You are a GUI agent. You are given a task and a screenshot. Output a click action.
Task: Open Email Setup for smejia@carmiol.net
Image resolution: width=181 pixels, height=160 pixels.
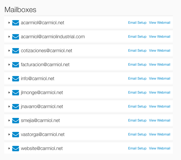click(137, 120)
